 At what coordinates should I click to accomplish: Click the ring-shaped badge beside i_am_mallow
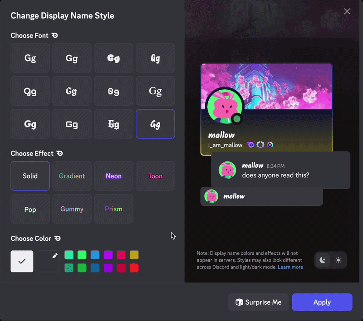coord(260,145)
